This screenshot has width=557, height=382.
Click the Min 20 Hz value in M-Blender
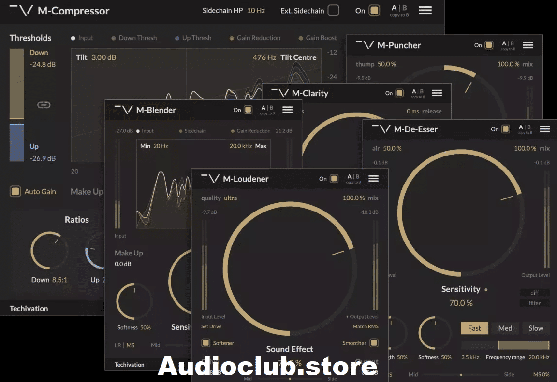pyautogui.click(x=161, y=146)
